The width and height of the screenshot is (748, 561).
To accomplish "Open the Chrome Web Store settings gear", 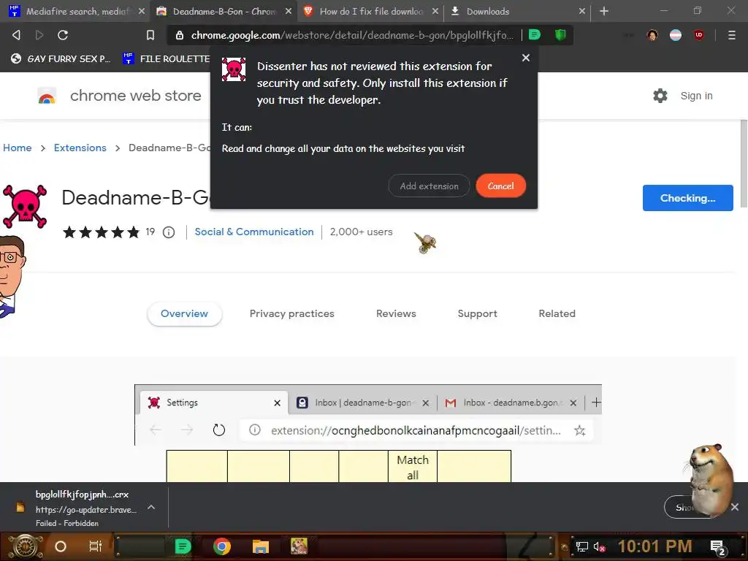I will point(660,96).
